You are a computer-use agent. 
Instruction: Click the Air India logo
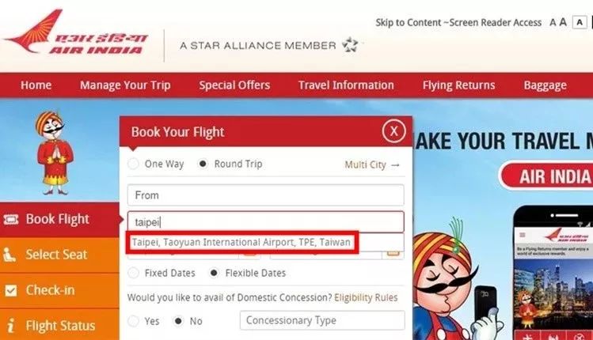point(77,35)
